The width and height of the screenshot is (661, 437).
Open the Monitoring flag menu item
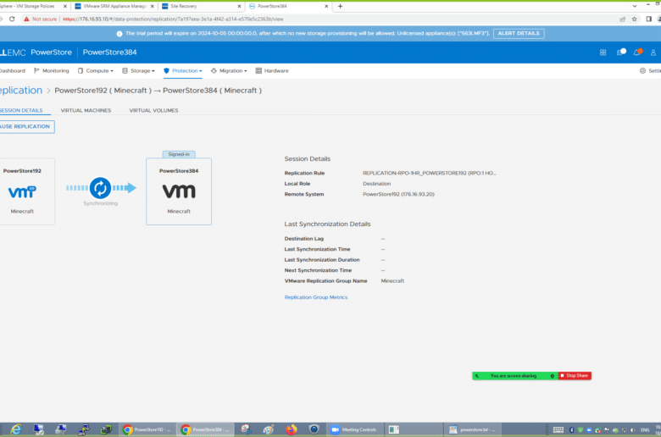(51, 71)
